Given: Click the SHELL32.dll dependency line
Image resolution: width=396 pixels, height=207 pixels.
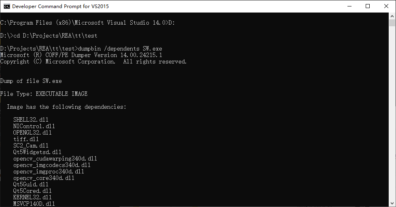Looking at the screenshot, I should [x=31, y=120].
